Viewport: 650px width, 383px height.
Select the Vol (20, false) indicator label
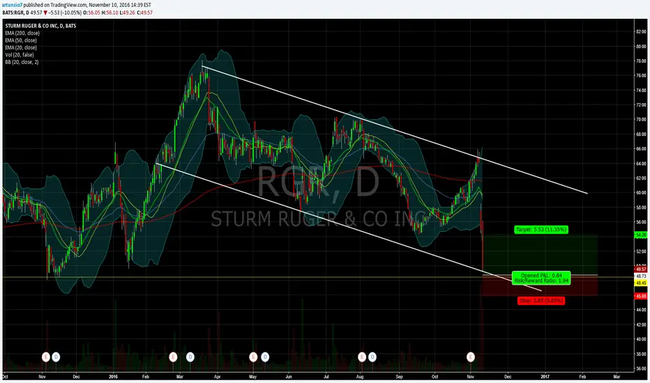20,54
